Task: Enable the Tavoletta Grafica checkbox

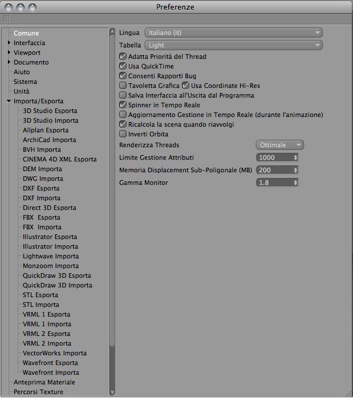Action: point(123,86)
